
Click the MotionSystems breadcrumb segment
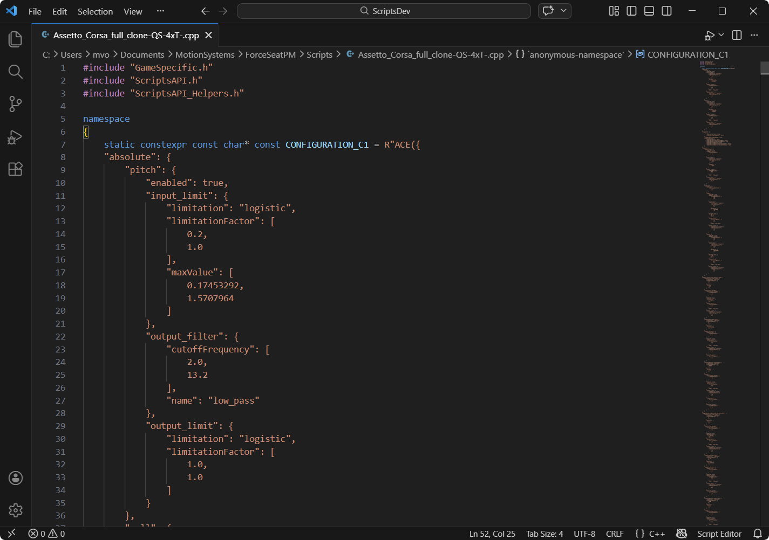point(205,54)
